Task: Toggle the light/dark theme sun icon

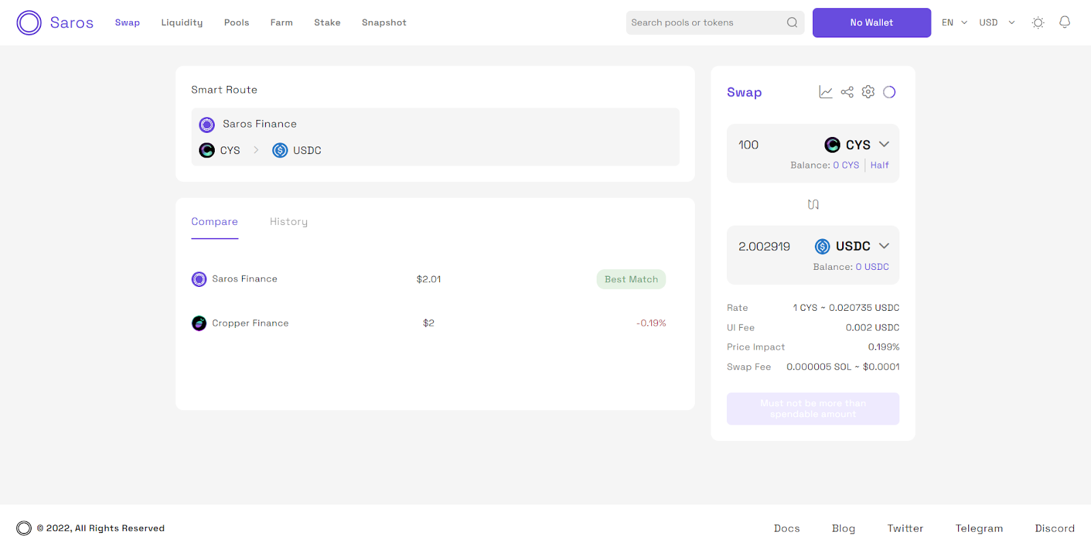Action: 1038,22
